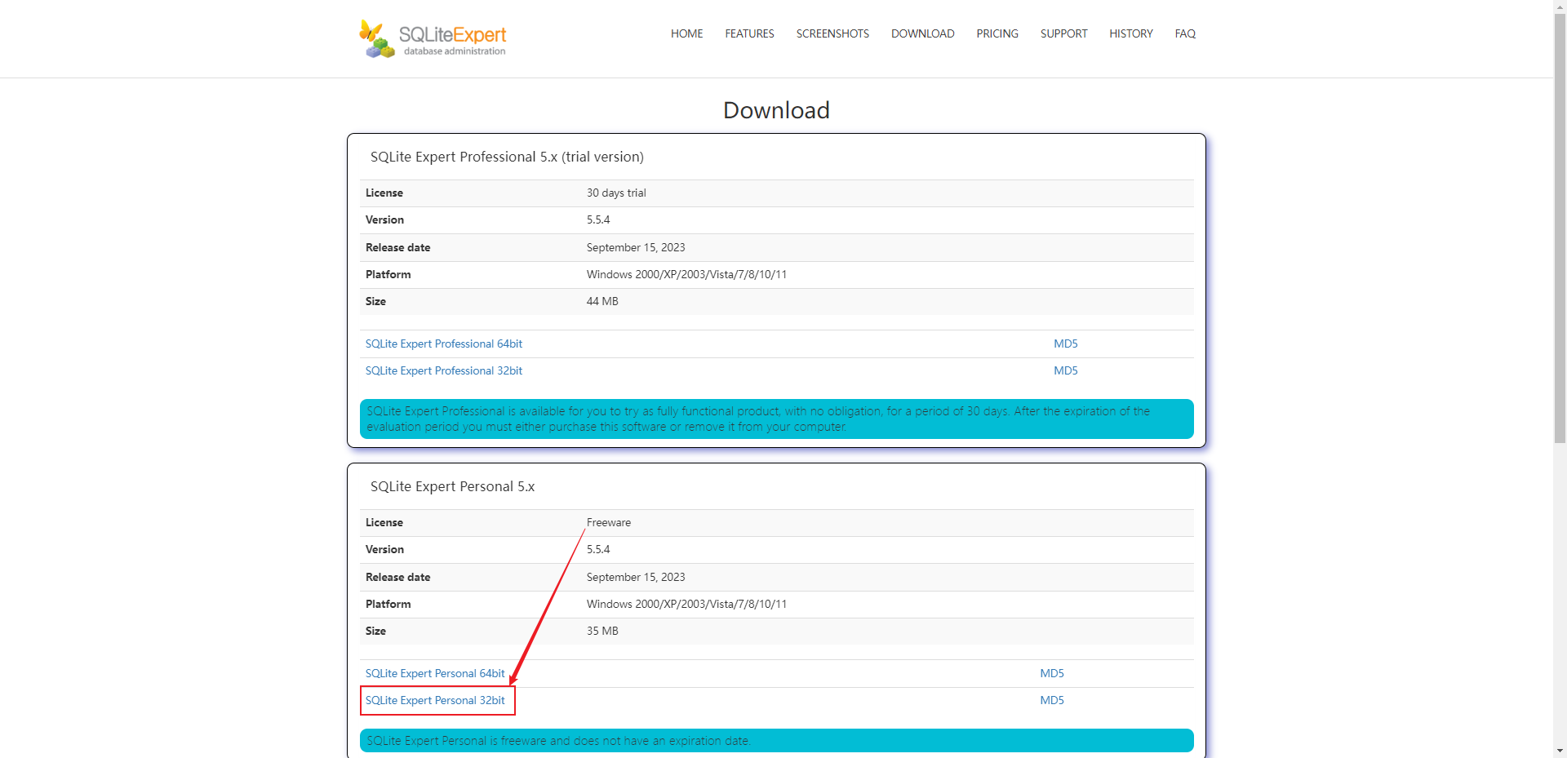The width and height of the screenshot is (1567, 758).
Task: Click Personal version value "5.5.4"
Action: [598, 549]
